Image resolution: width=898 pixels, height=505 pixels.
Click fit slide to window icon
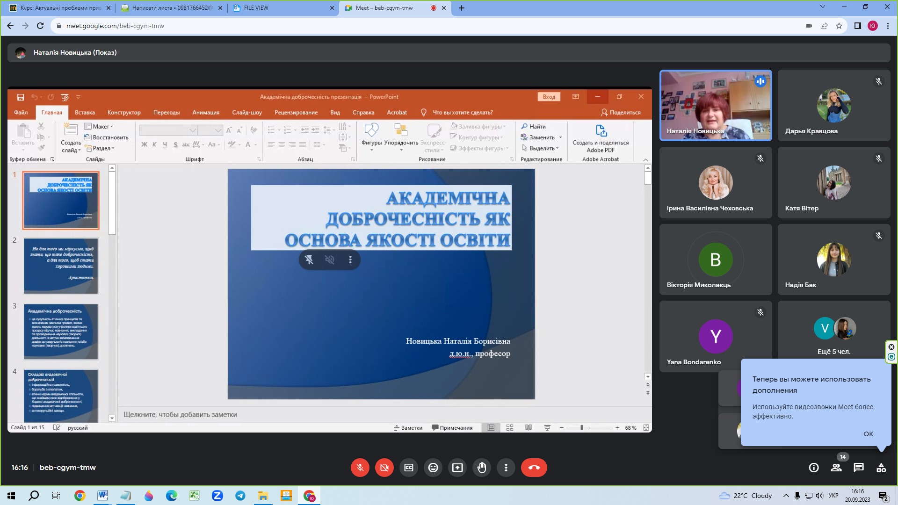(646, 427)
